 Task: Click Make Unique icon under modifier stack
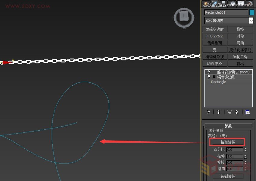(x=229, y=112)
